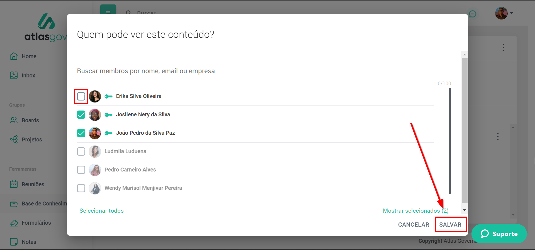Tick the Pedro Carneiro Alves checkbox
Viewport: 535px width, 250px height.
(x=81, y=170)
